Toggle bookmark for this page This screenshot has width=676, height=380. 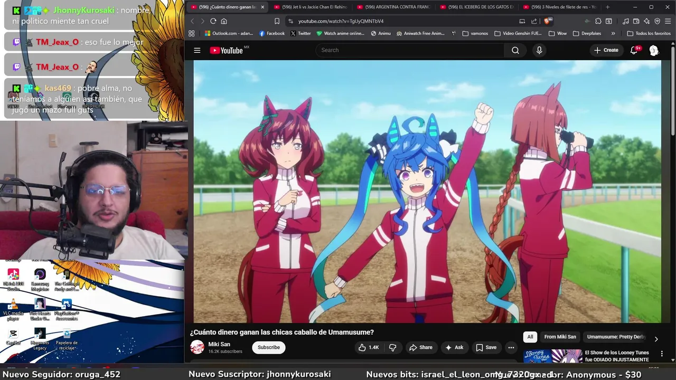click(x=277, y=21)
